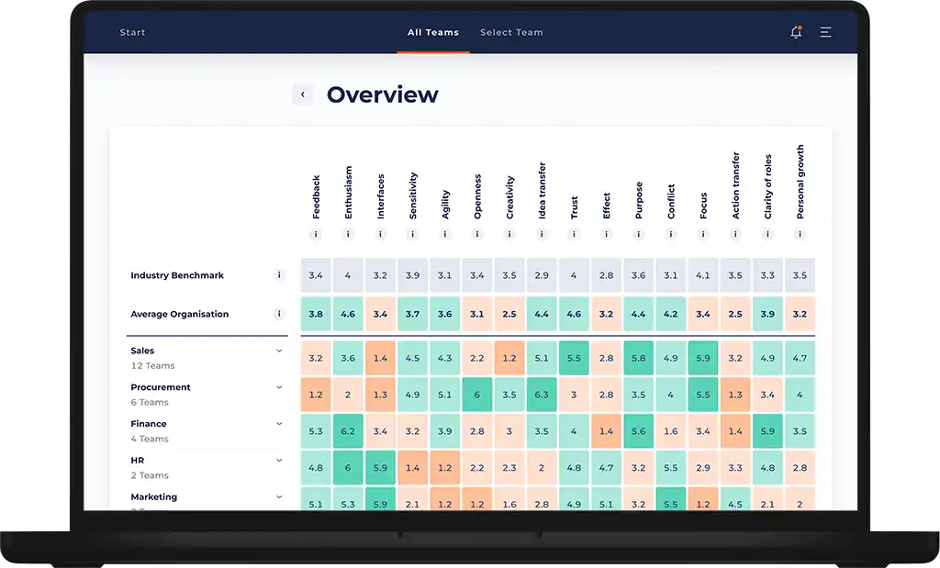
Task: Expand the HR teams row
Action: [279, 461]
